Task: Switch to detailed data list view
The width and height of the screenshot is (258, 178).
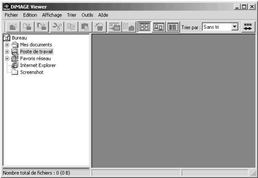Action: 173,27
